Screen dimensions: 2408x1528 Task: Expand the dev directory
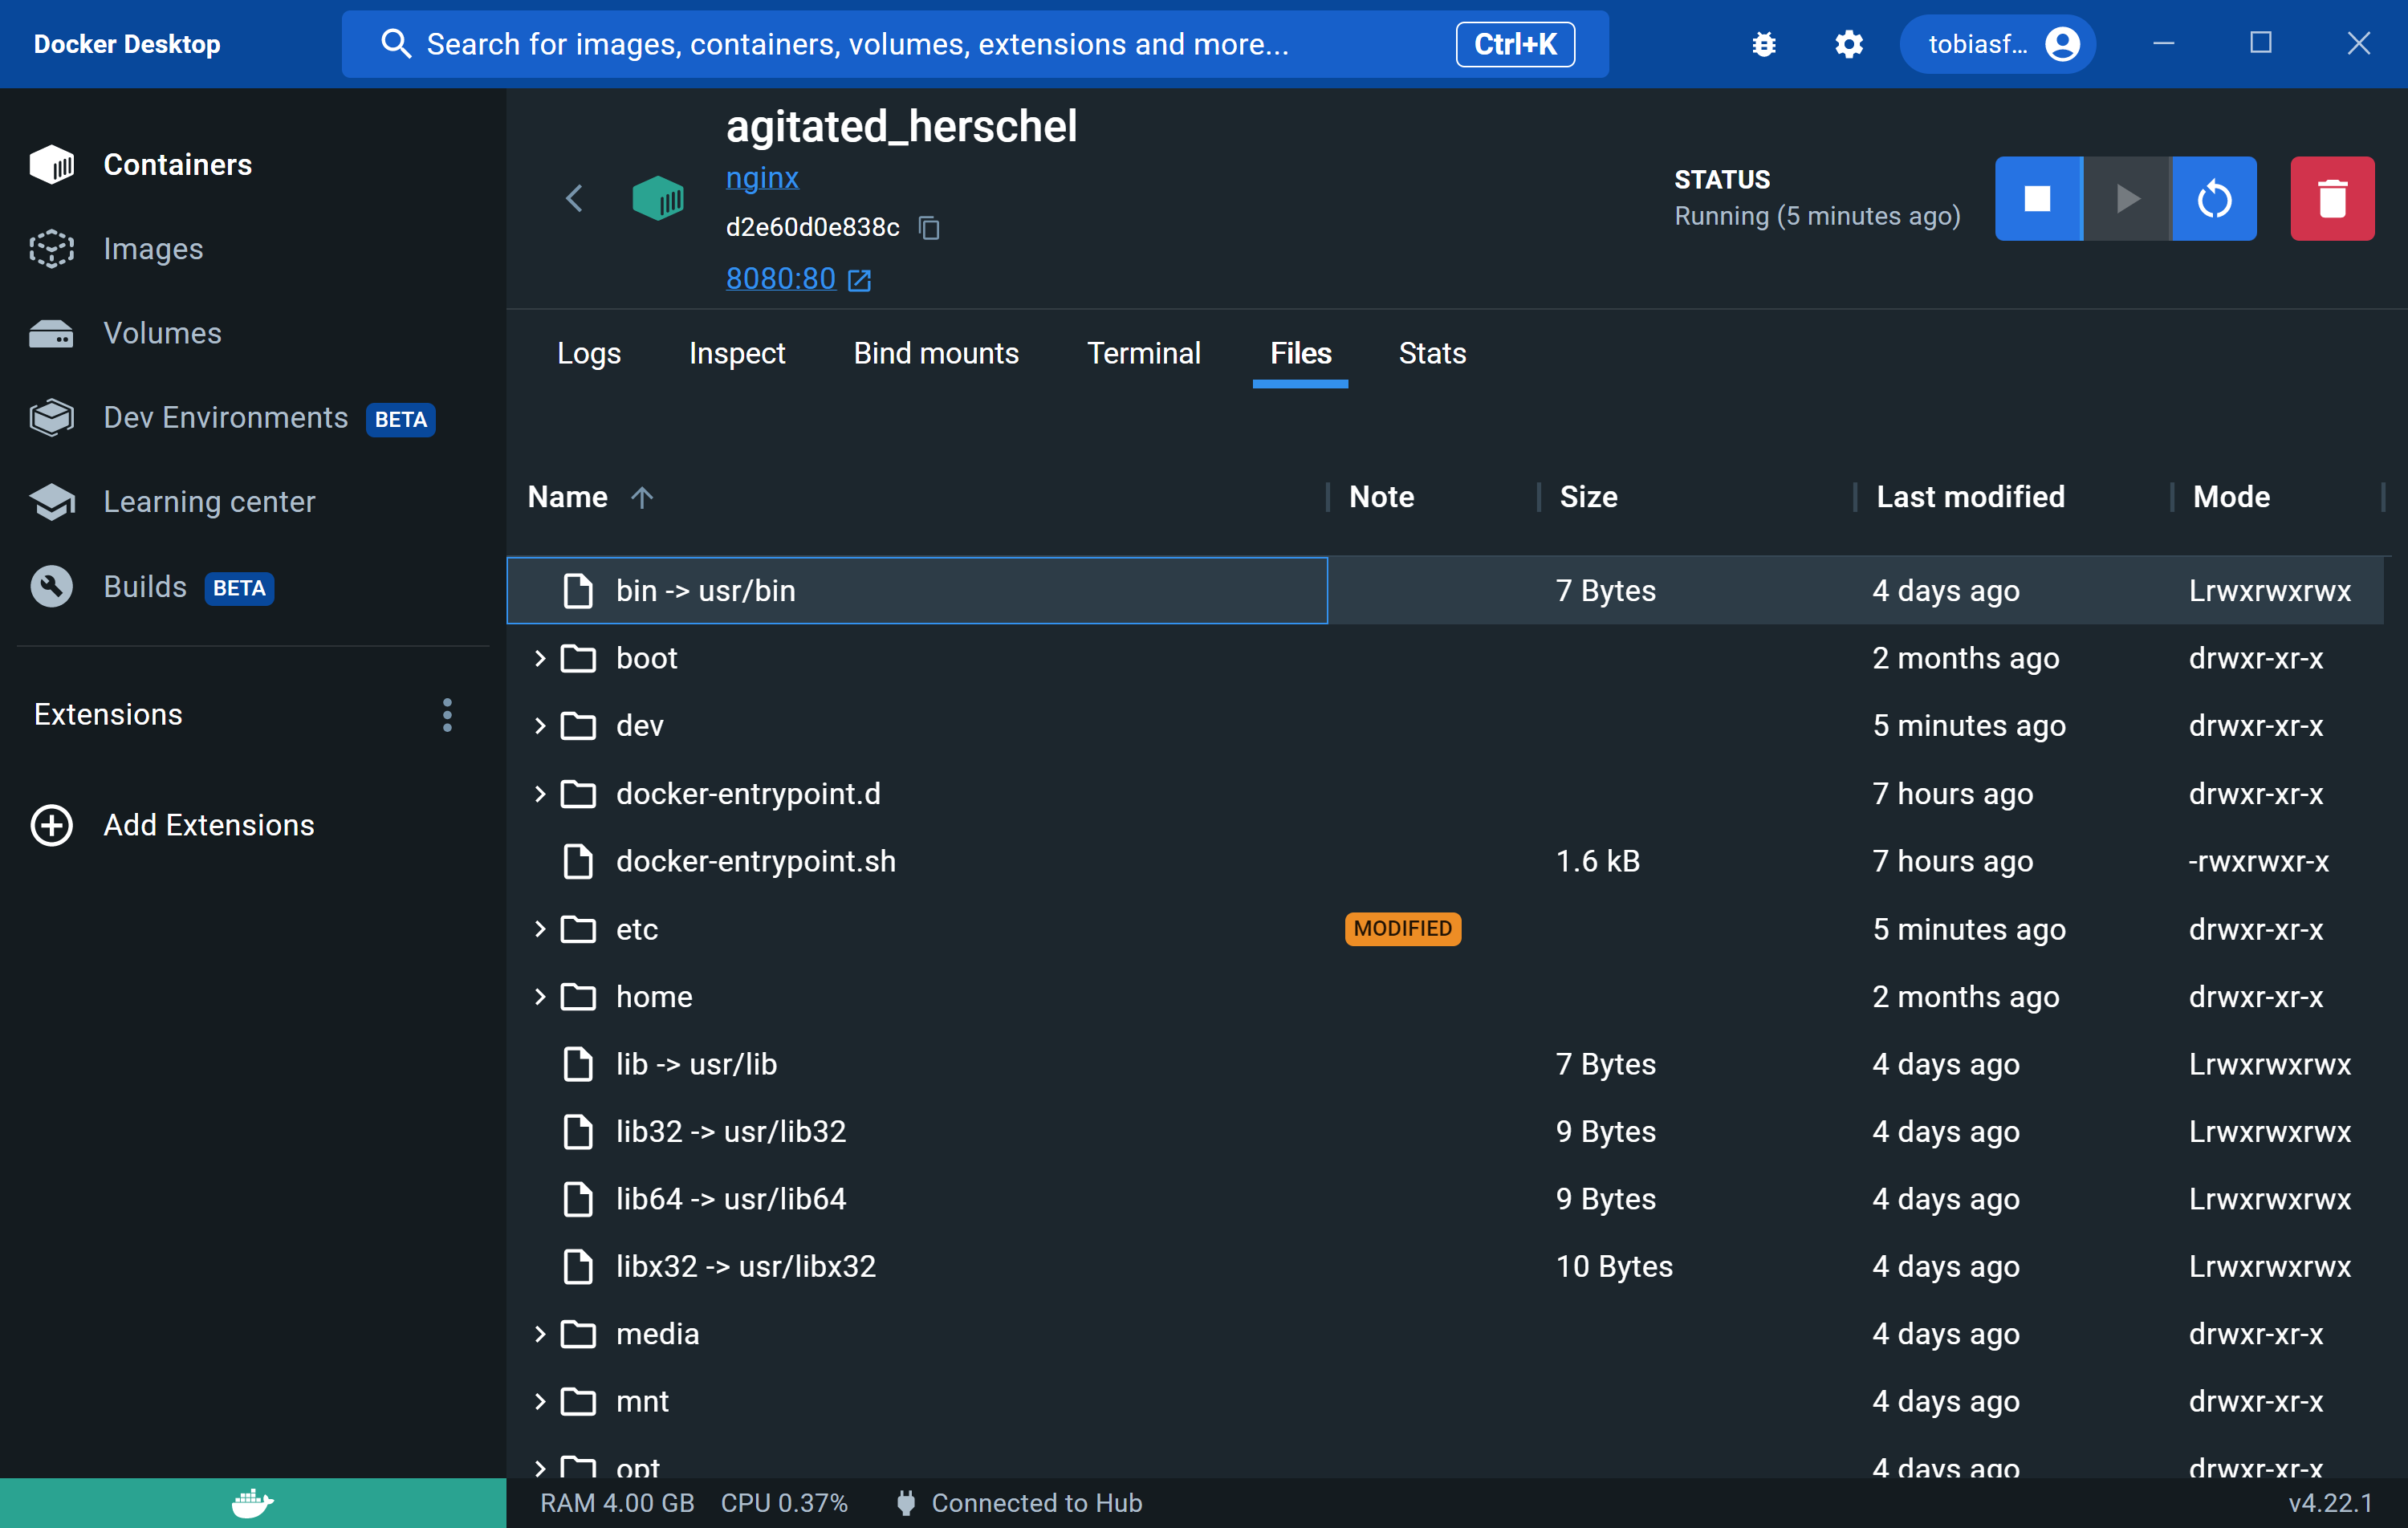(540, 725)
